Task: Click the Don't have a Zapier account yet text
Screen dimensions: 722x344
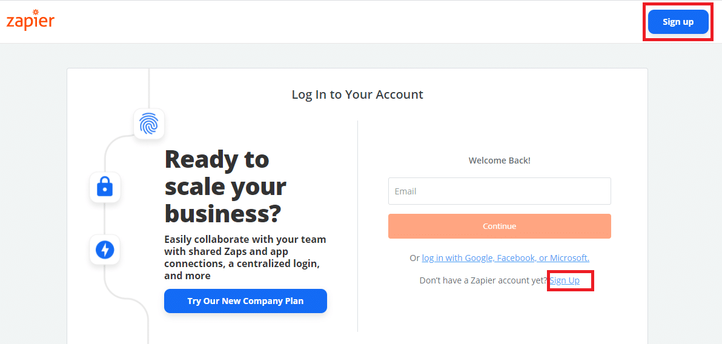Action: coord(483,280)
